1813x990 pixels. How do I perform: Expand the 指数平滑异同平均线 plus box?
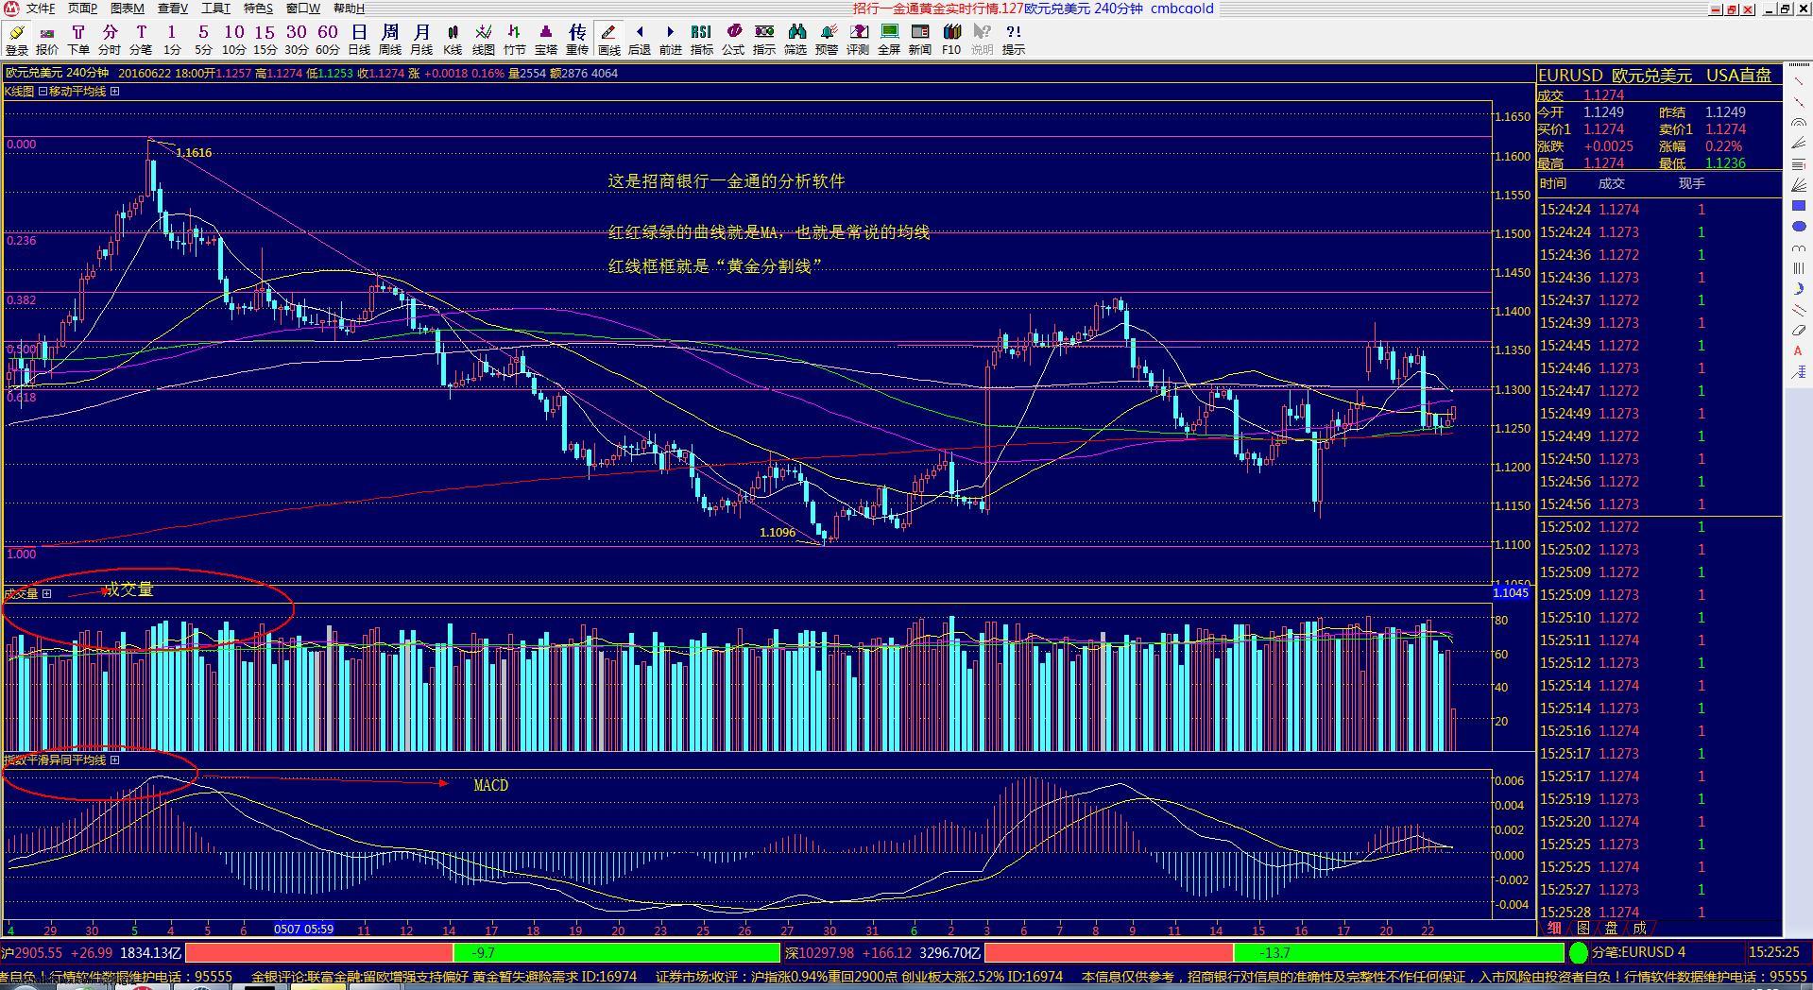tap(114, 760)
